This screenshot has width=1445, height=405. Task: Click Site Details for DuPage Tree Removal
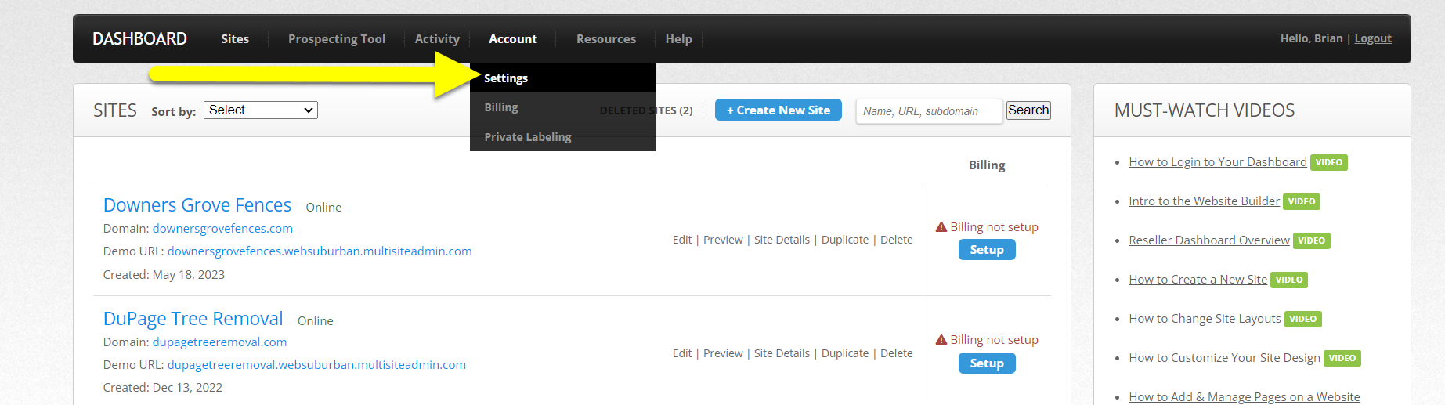point(782,353)
